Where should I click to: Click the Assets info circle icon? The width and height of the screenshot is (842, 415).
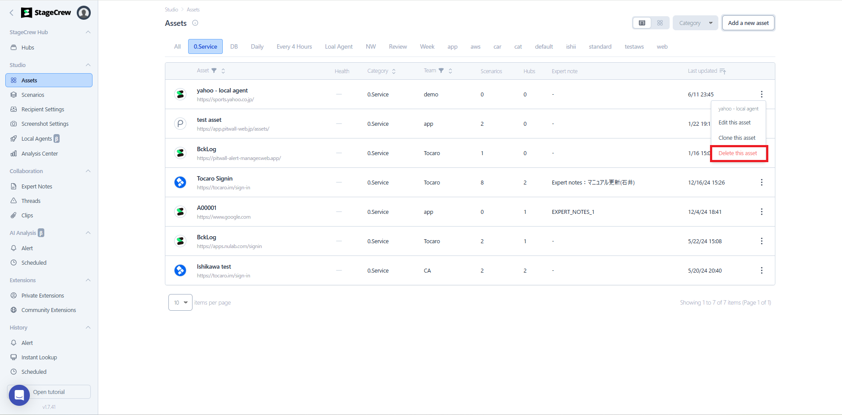(195, 23)
